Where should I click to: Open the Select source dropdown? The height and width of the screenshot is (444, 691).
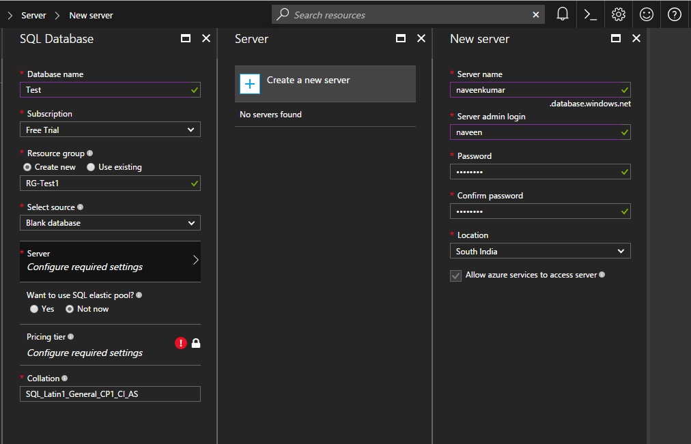pyautogui.click(x=110, y=222)
